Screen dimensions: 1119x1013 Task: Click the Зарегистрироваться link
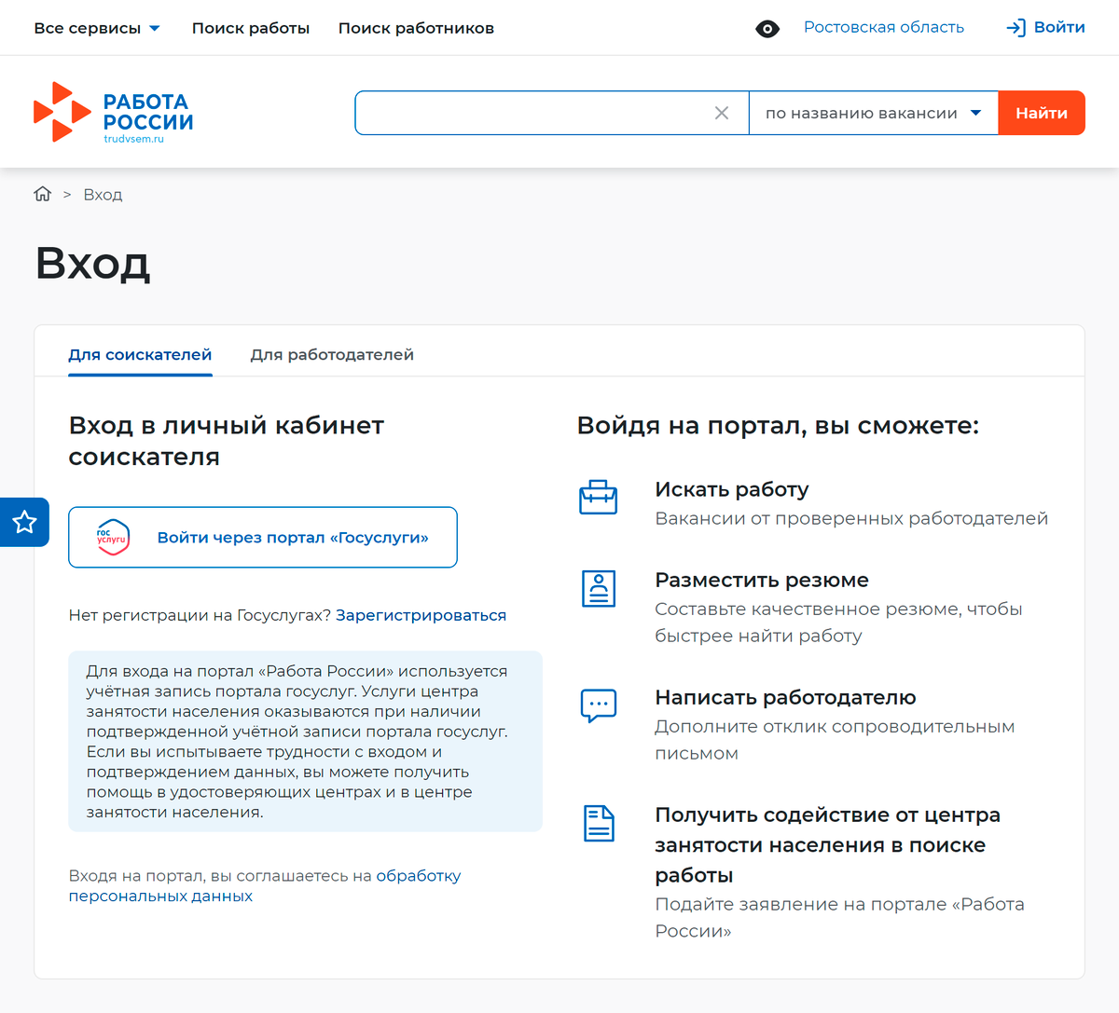coord(421,615)
